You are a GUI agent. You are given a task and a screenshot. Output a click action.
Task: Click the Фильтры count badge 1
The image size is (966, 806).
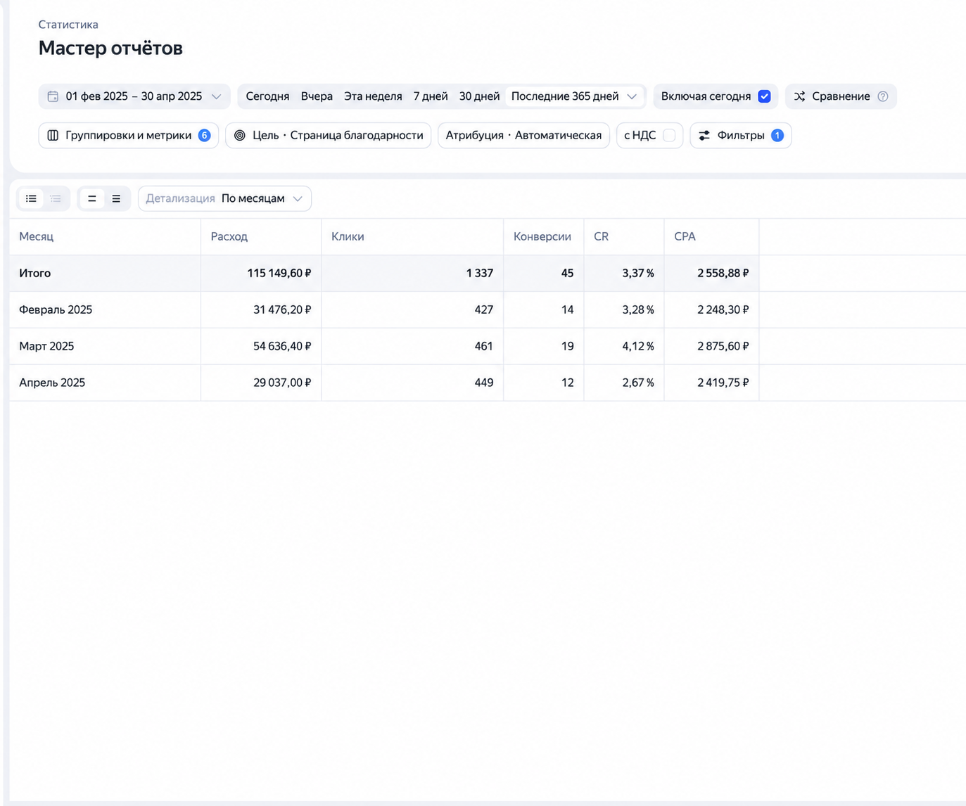click(777, 135)
